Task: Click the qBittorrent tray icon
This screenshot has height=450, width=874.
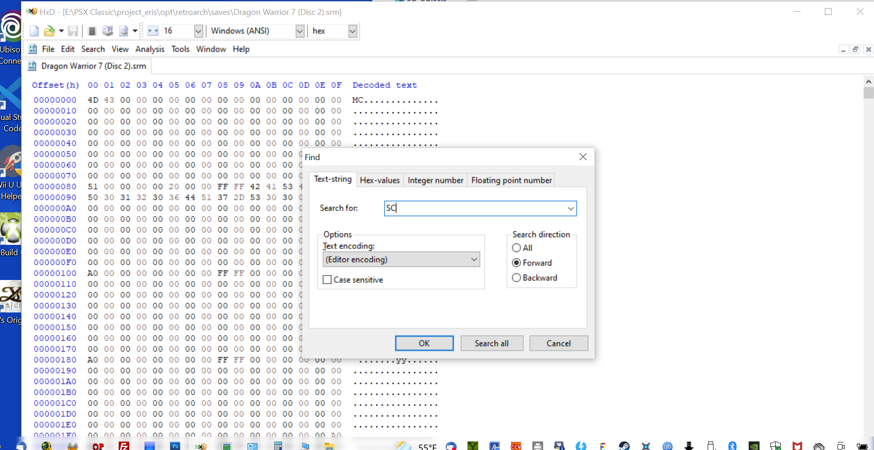Action: click(x=668, y=446)
